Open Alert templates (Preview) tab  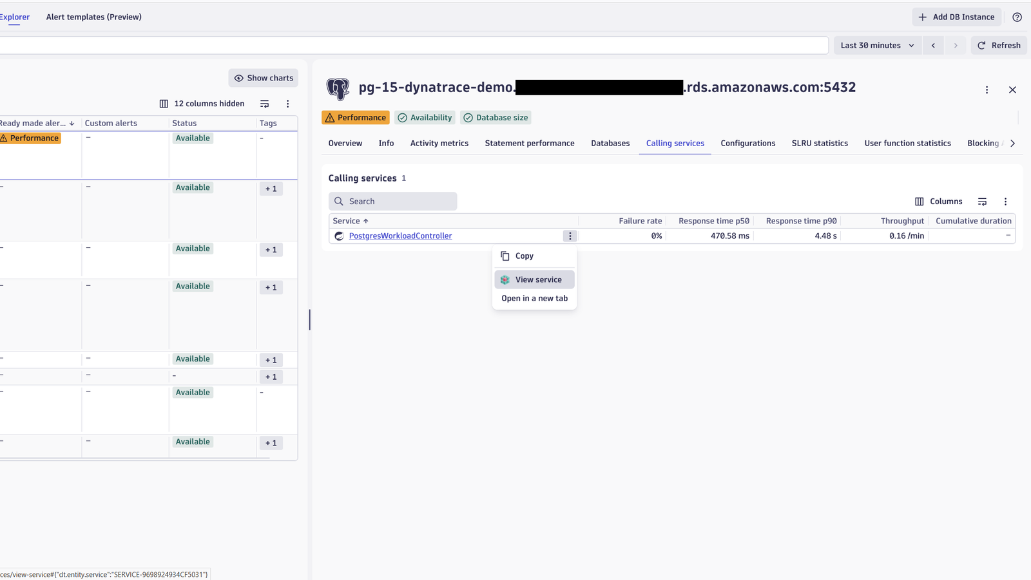tap(94, 17)
